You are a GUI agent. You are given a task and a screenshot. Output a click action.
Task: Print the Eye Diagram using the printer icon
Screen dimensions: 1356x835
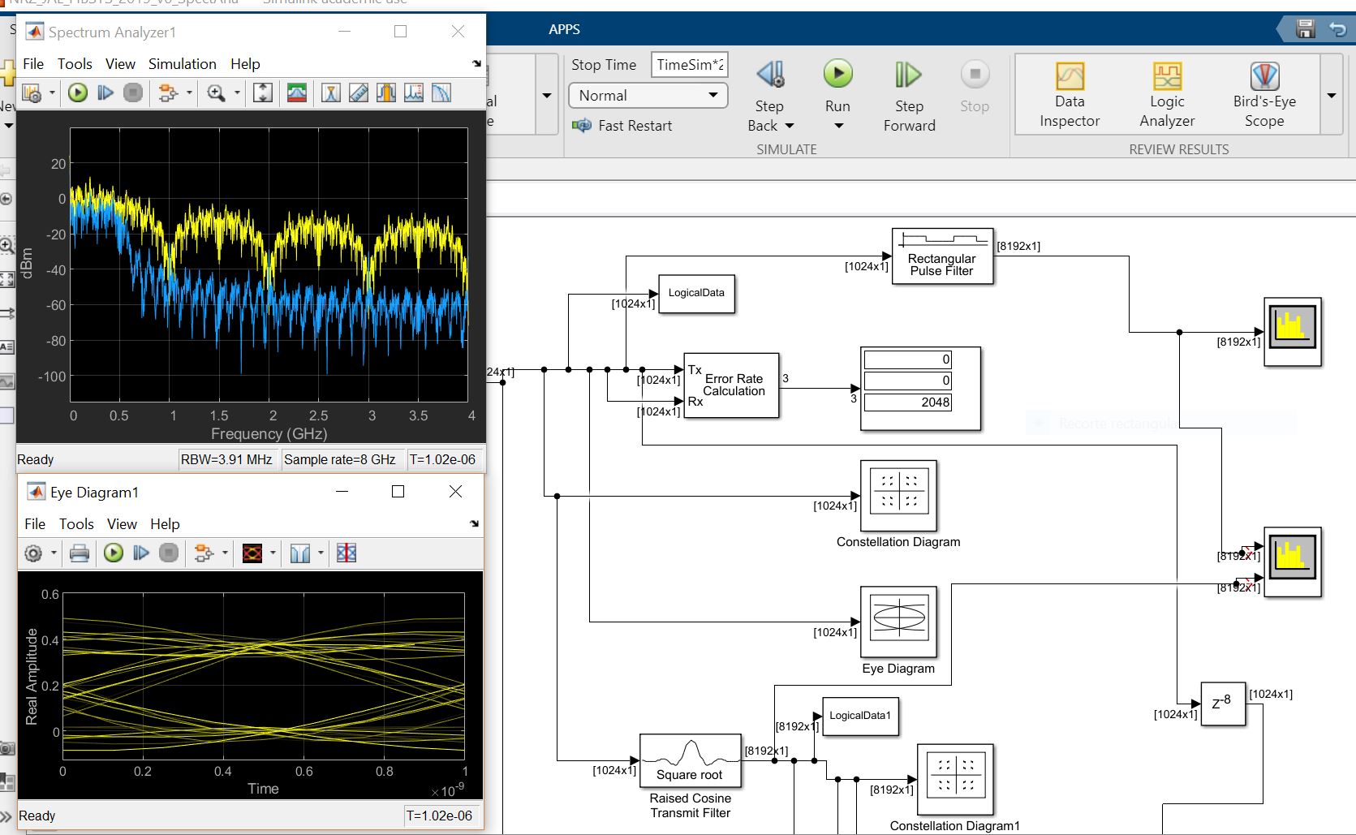pos(80,553)
